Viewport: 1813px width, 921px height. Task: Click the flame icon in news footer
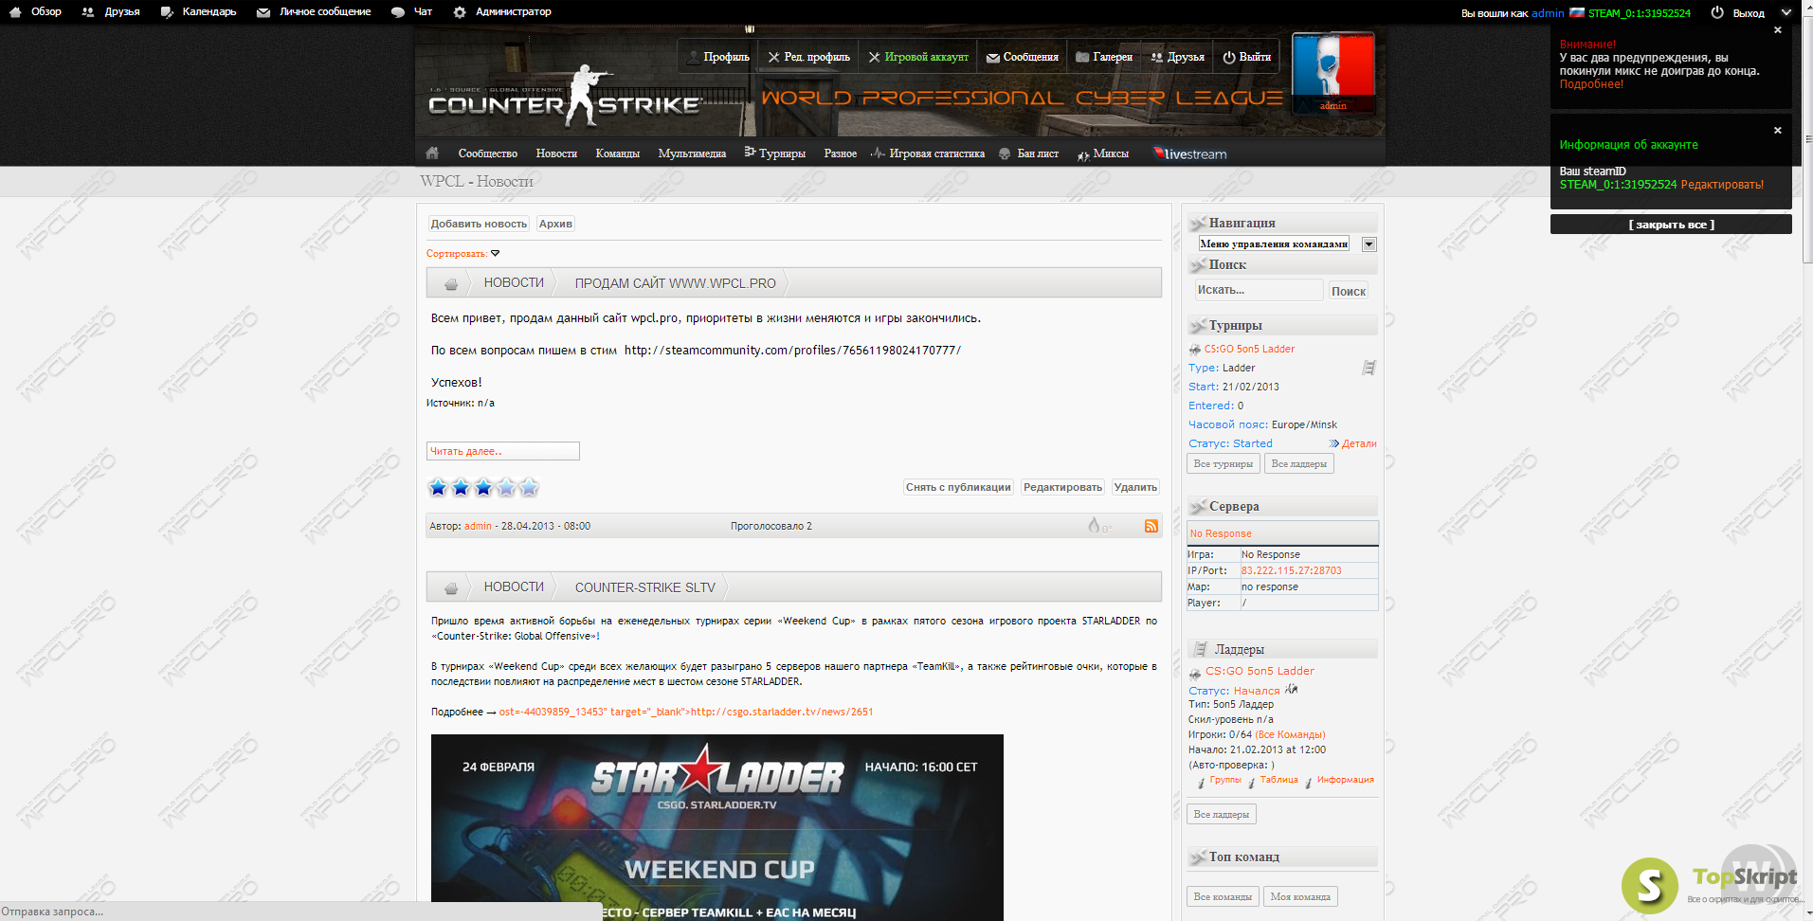coord(1094,525)
